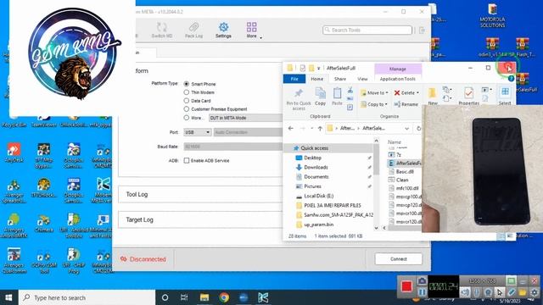543x305 pixels.
Task: Open Downloads in navigation pane
Action: tap(316, 168)
